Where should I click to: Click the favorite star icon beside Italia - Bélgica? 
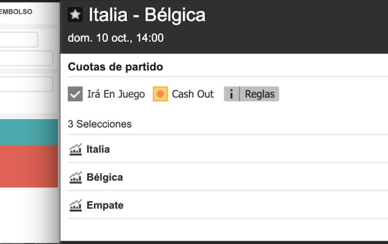point(75,14)
